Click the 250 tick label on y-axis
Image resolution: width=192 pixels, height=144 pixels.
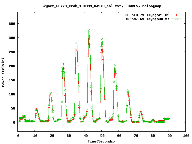(12, 52)
